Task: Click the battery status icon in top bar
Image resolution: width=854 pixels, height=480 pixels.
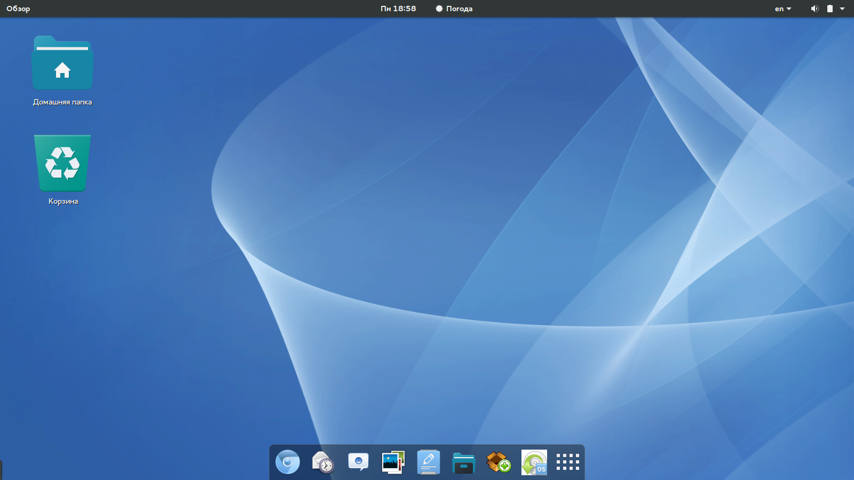Action: (x=830, y=9)
